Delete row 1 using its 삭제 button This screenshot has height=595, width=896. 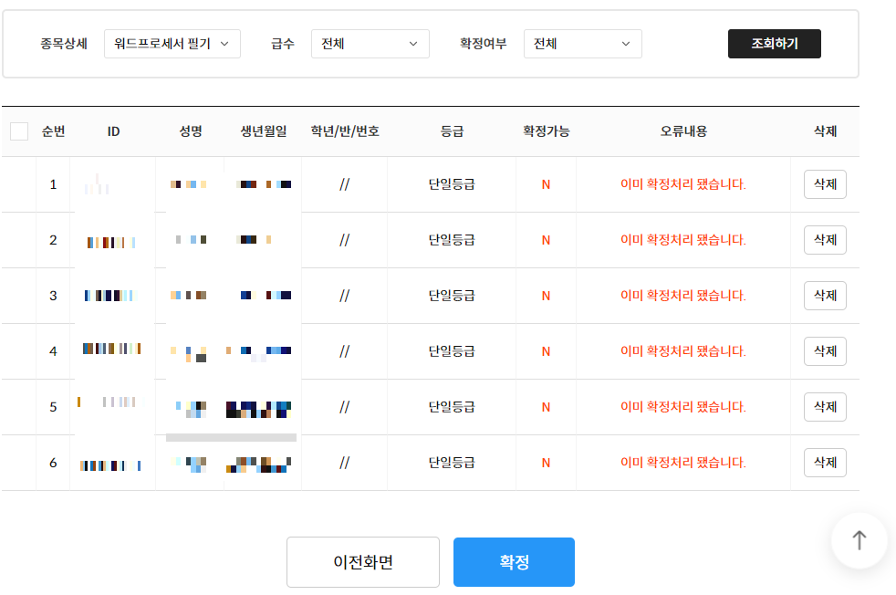[825, 184]
